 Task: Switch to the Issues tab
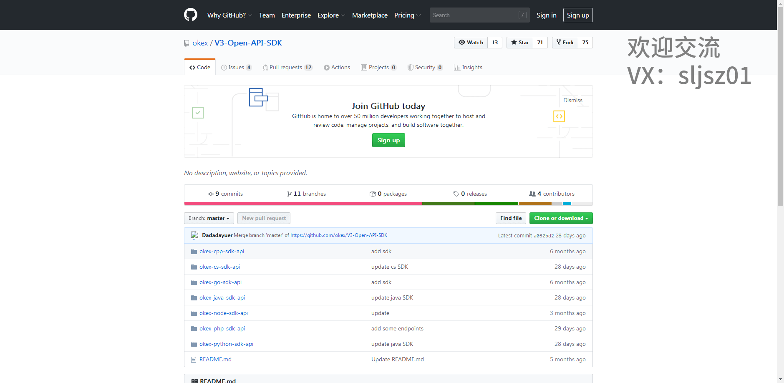(x=236, y=68)
